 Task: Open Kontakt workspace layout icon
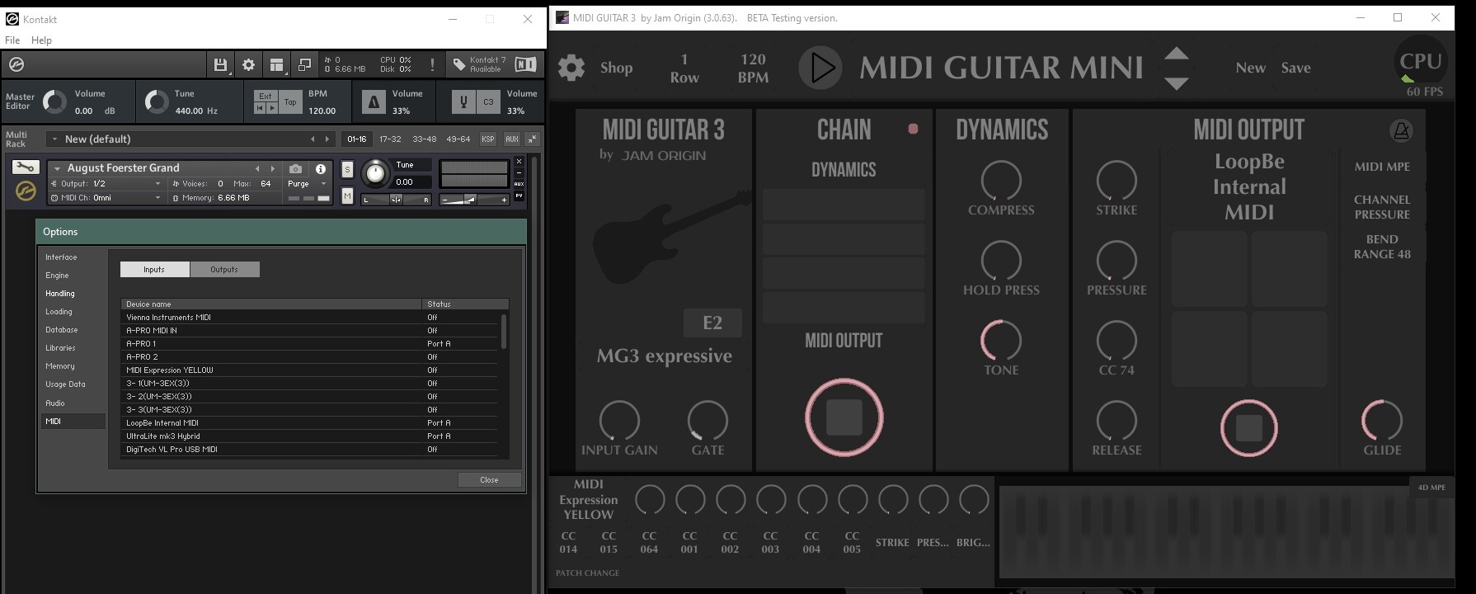click(277, 64)
